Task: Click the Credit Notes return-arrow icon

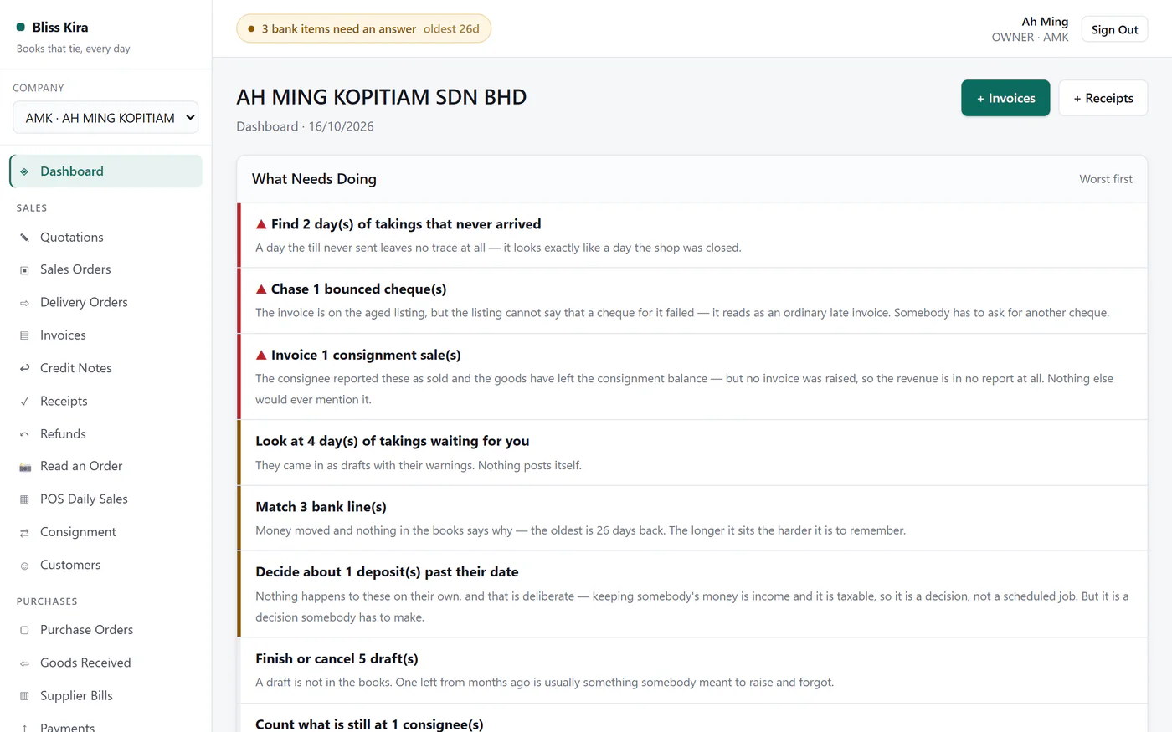Action: 24,368
